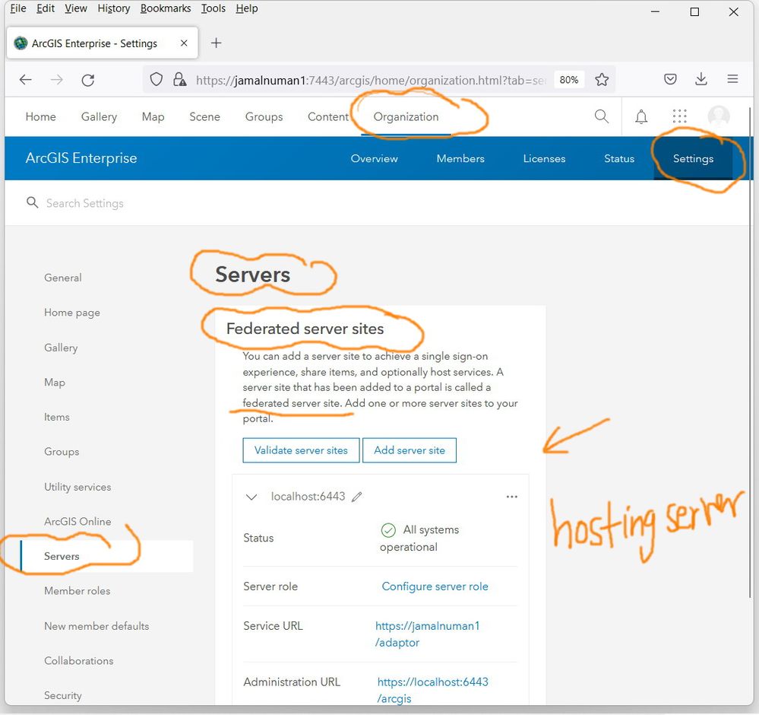The height and width of the screenshot is (715, 759).
Task: Open the Map navigation link
Action: [153, 117]
